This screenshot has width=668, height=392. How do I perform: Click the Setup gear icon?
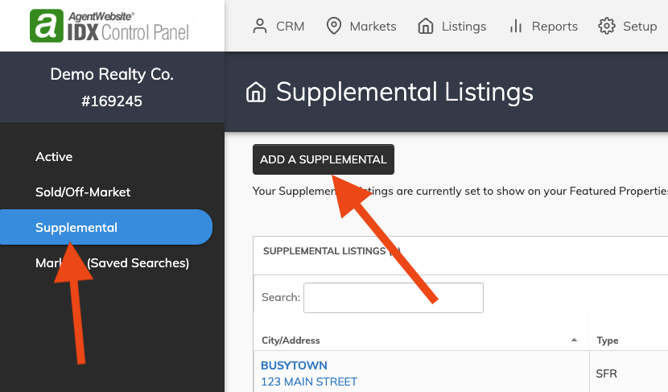coord(606,26)
